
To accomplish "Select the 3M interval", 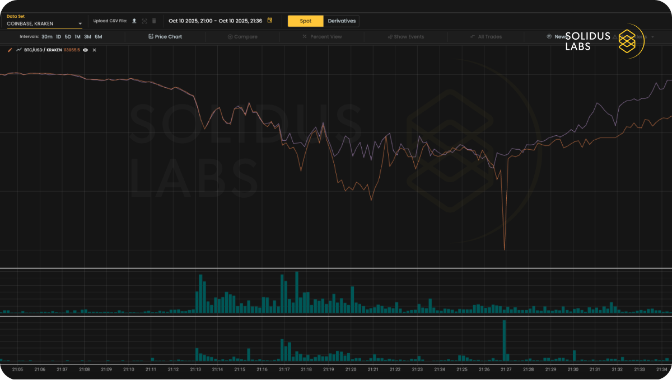I will click(x=87, y=37).
